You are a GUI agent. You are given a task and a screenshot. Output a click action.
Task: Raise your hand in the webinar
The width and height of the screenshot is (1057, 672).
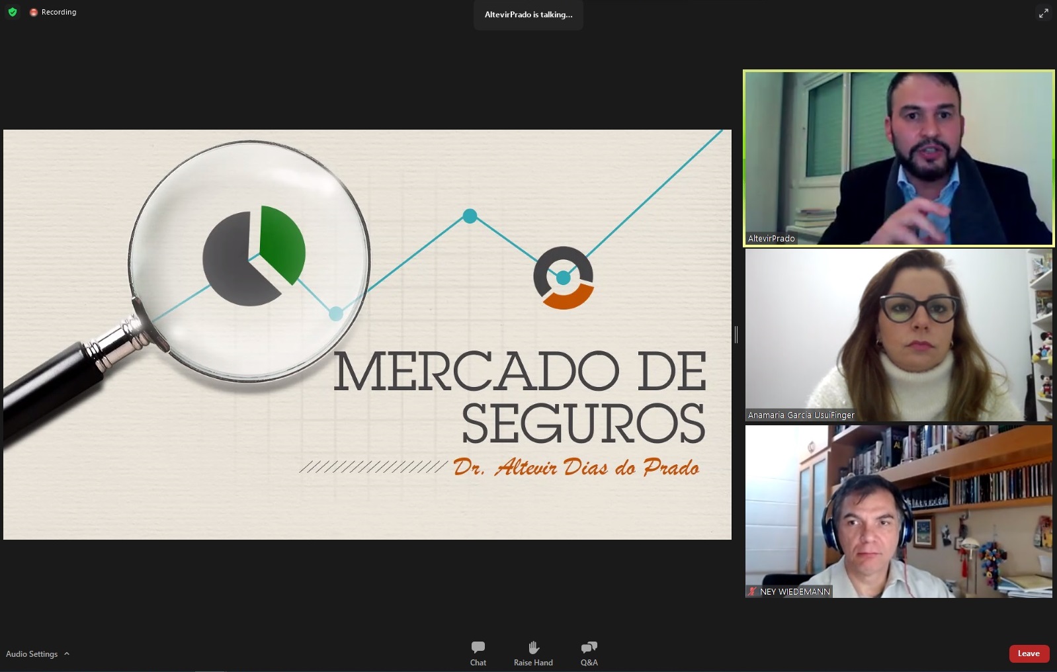[x=533, y=653]
